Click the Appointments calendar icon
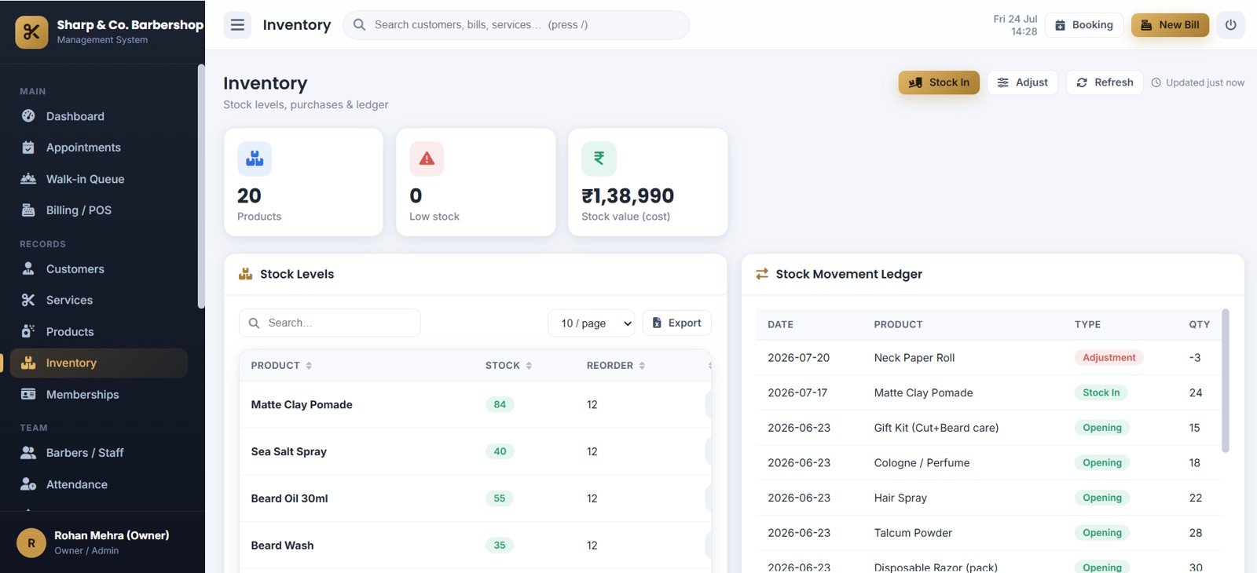 pyautogui.click(x=28, y=148)
